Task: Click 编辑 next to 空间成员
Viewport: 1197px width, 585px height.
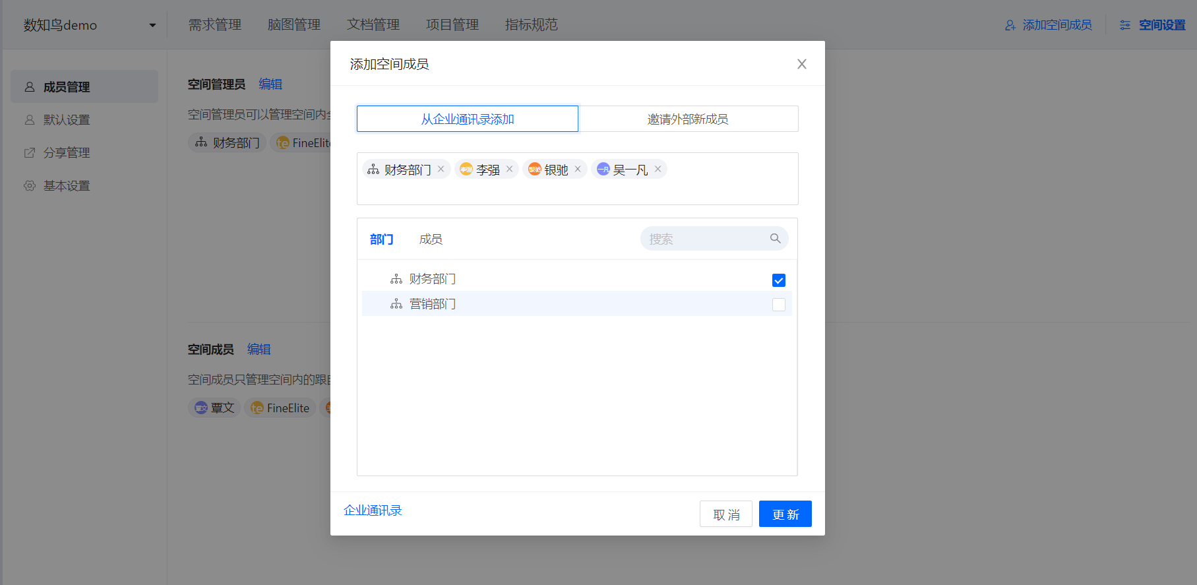Action: [x=259, y=349]
